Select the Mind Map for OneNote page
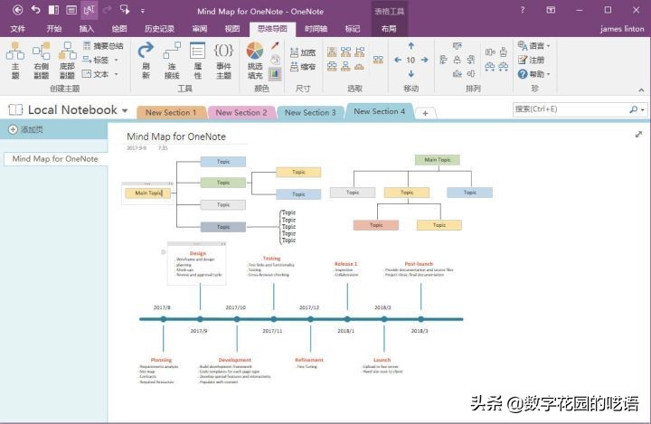Viewport: 651px width, 424px height. [55, 158]
